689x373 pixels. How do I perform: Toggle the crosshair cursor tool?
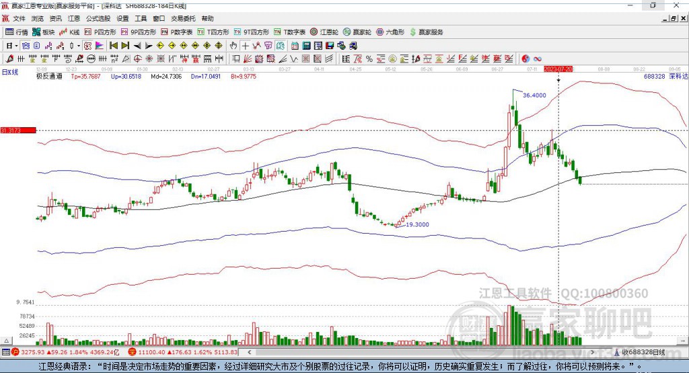pyautogui.click(x=245, y=46)
